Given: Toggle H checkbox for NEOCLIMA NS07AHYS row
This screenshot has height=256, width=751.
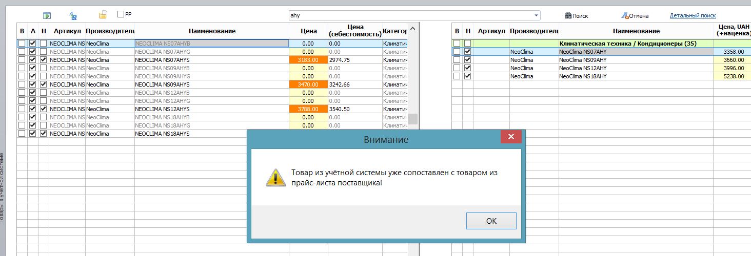Looking at the screenshot, I should (x=43, y=60).
